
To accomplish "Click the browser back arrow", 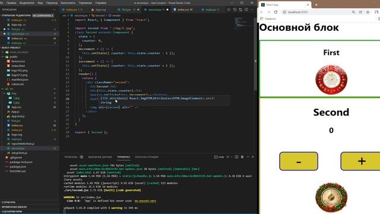I will tap(262, 12).
